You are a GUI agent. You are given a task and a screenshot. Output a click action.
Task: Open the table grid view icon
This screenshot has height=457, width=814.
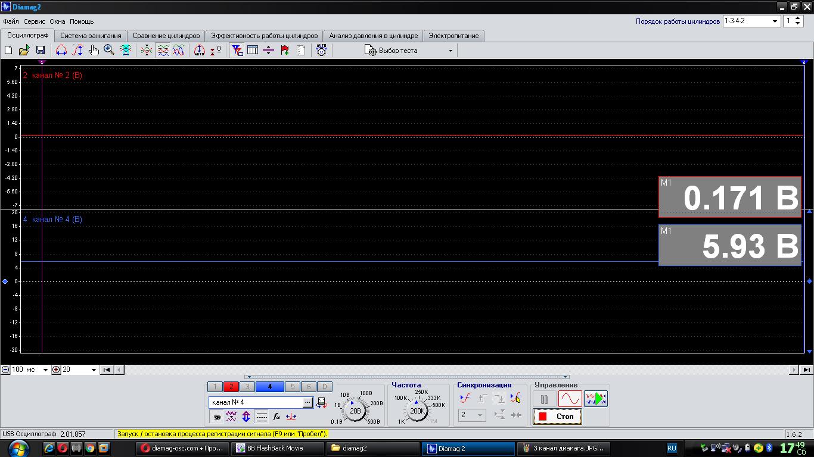[253, 51]
